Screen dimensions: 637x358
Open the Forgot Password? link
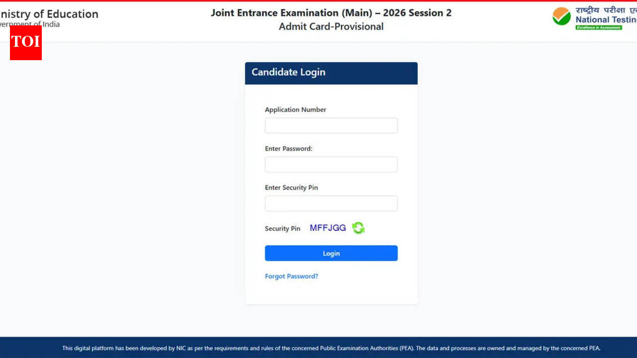point(291,276)
